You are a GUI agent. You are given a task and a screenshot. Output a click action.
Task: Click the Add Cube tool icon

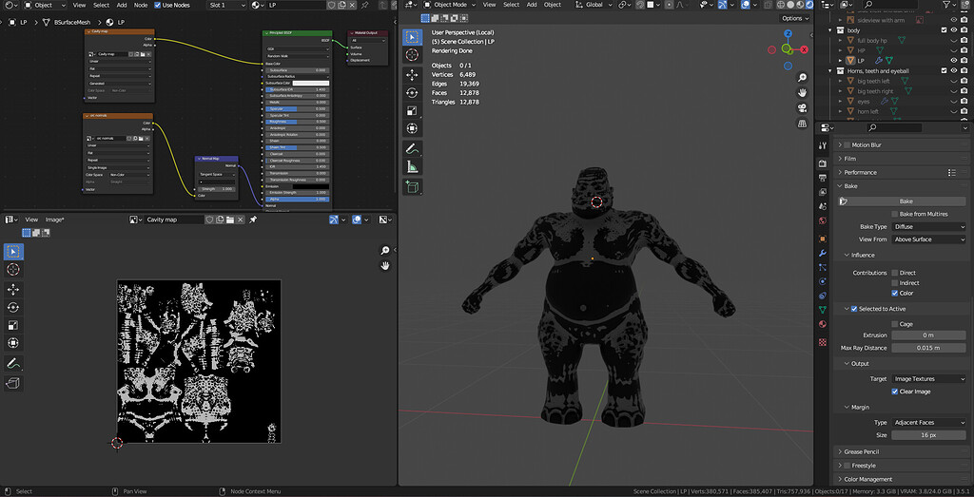pos(412,188)
